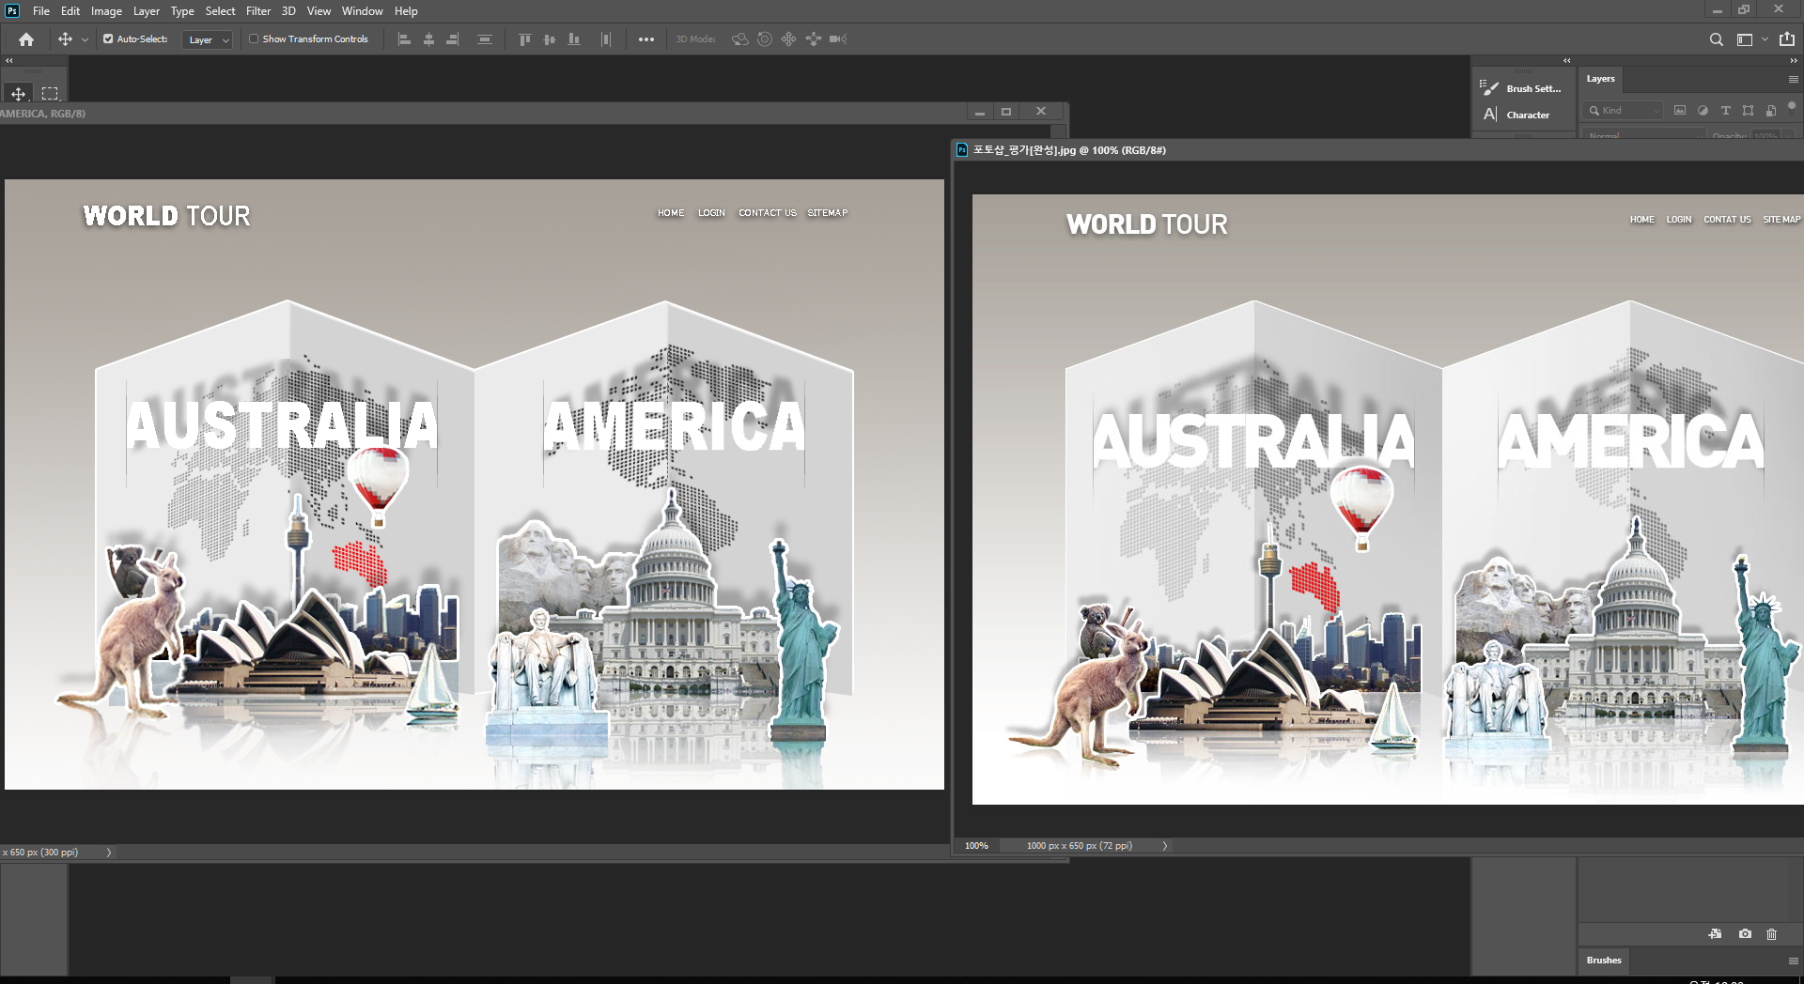
Task: Click the camera snapshot icon
Action: tap(1745, 934)
